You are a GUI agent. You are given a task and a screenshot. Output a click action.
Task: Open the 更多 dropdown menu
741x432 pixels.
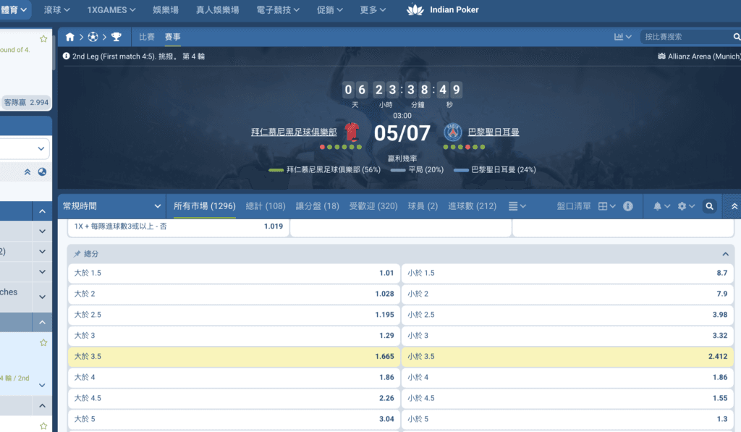(x=373, y=10)
